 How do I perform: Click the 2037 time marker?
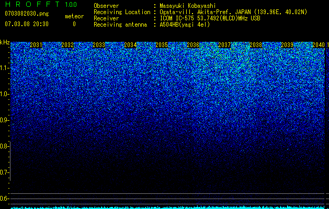coord(224,45)
